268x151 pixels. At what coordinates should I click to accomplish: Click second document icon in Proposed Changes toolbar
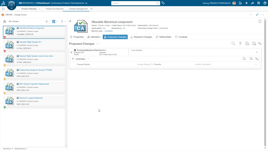pos(254,44)
